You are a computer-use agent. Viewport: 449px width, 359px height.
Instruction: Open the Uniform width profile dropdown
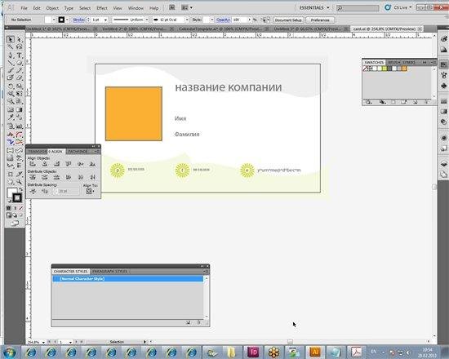[x=147, y=20]
